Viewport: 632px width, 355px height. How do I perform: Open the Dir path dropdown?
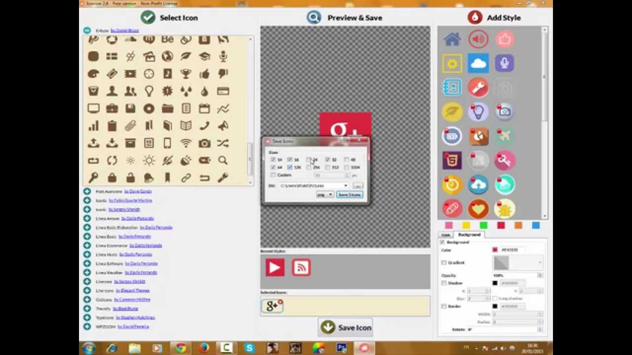346,186
